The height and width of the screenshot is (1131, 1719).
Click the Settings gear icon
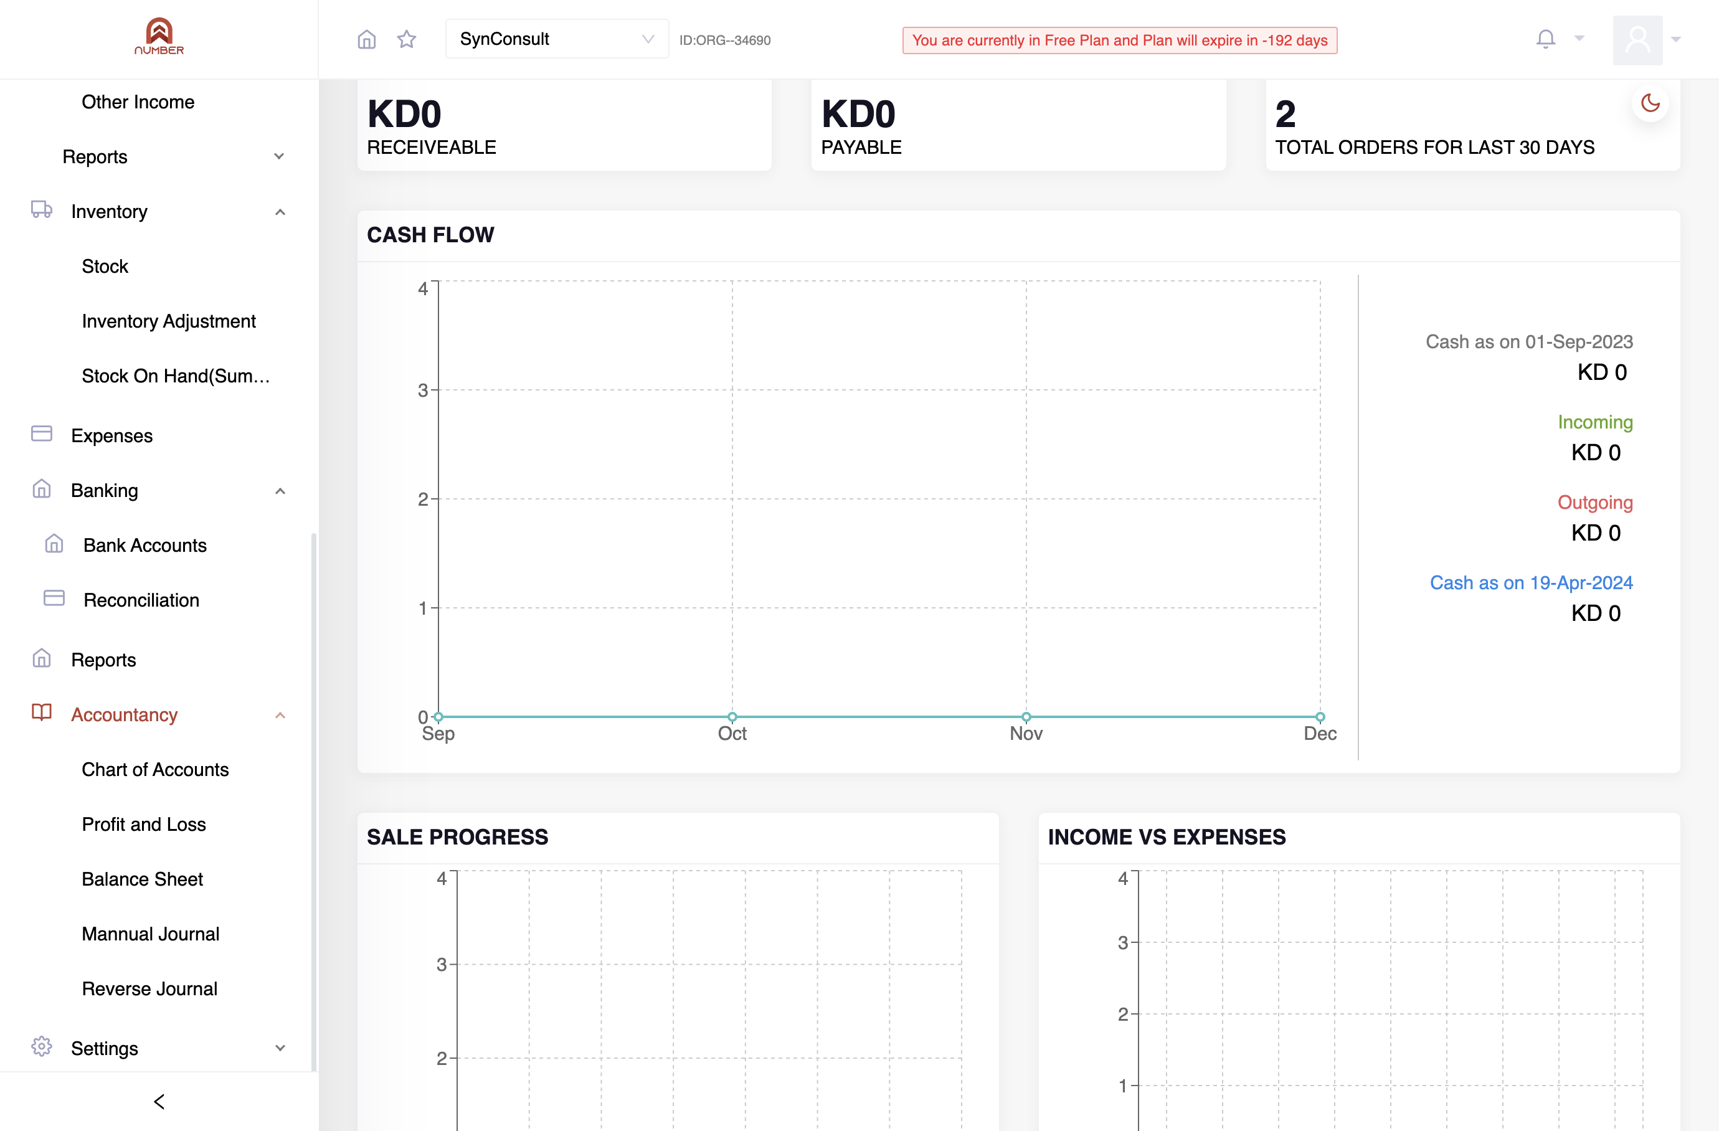click(x=42, y=1046)
